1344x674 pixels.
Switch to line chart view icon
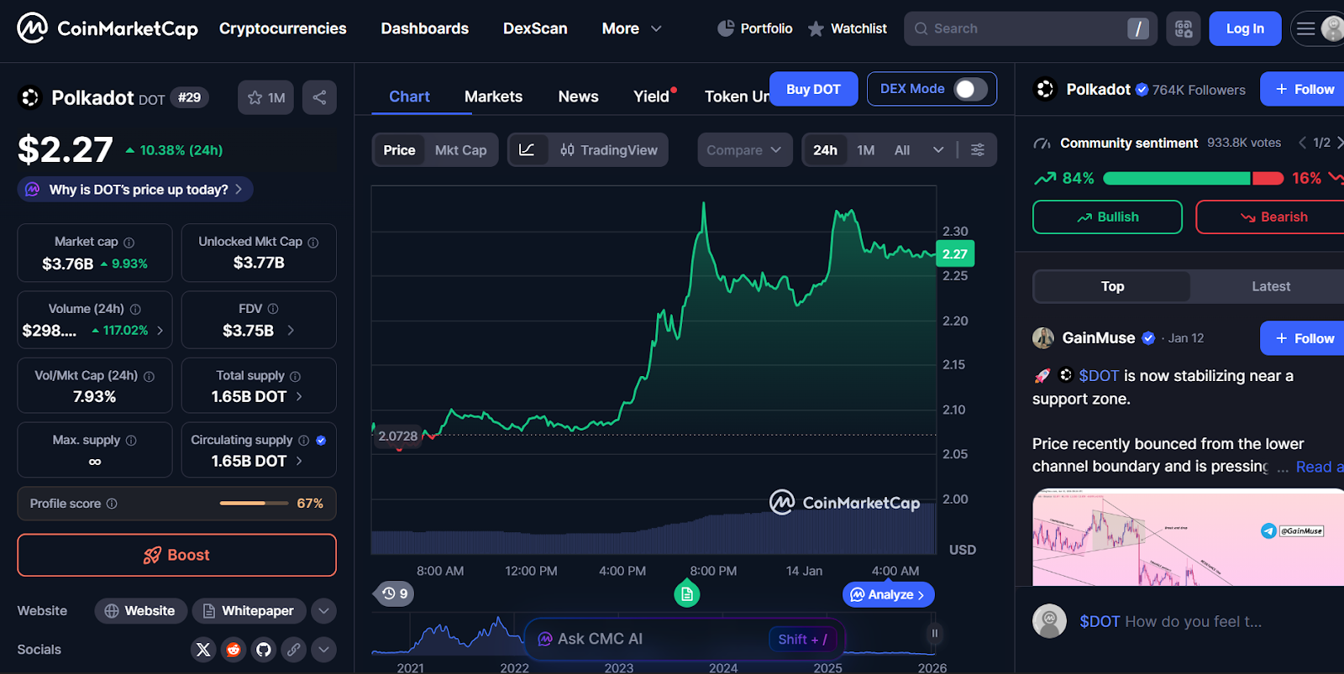tap(528, 149)
